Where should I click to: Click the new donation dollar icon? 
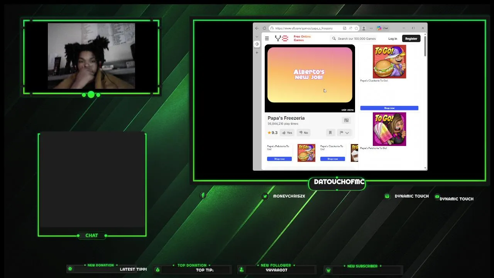point(70,269)
